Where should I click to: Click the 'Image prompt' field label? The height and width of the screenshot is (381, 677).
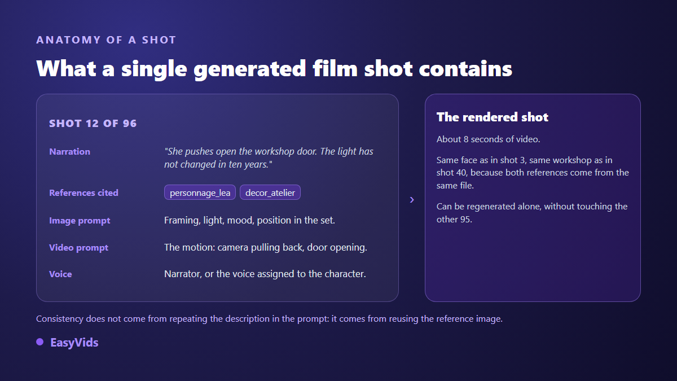pos(80,221)
